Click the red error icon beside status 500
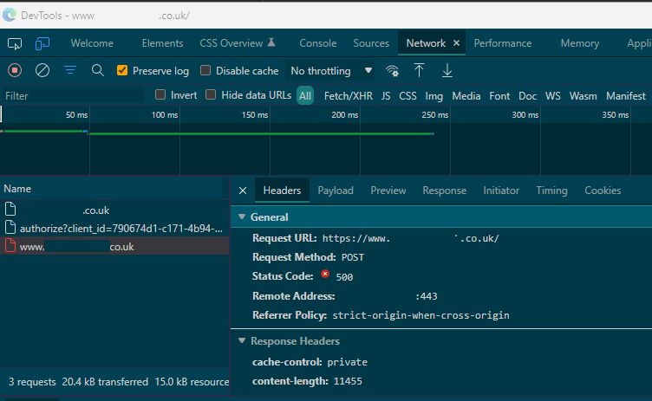Screen dimensions: 652x401 tap(325, 274)
